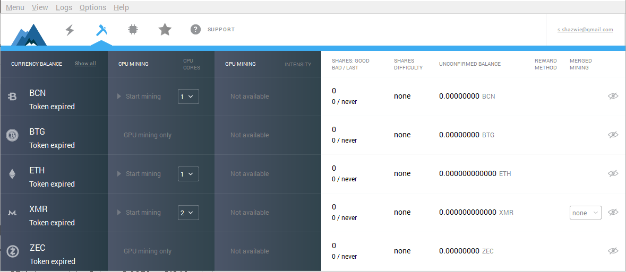Click the SUPPORT label link
Viewport: 626px width, 272px height.
(x=221, y=30)
